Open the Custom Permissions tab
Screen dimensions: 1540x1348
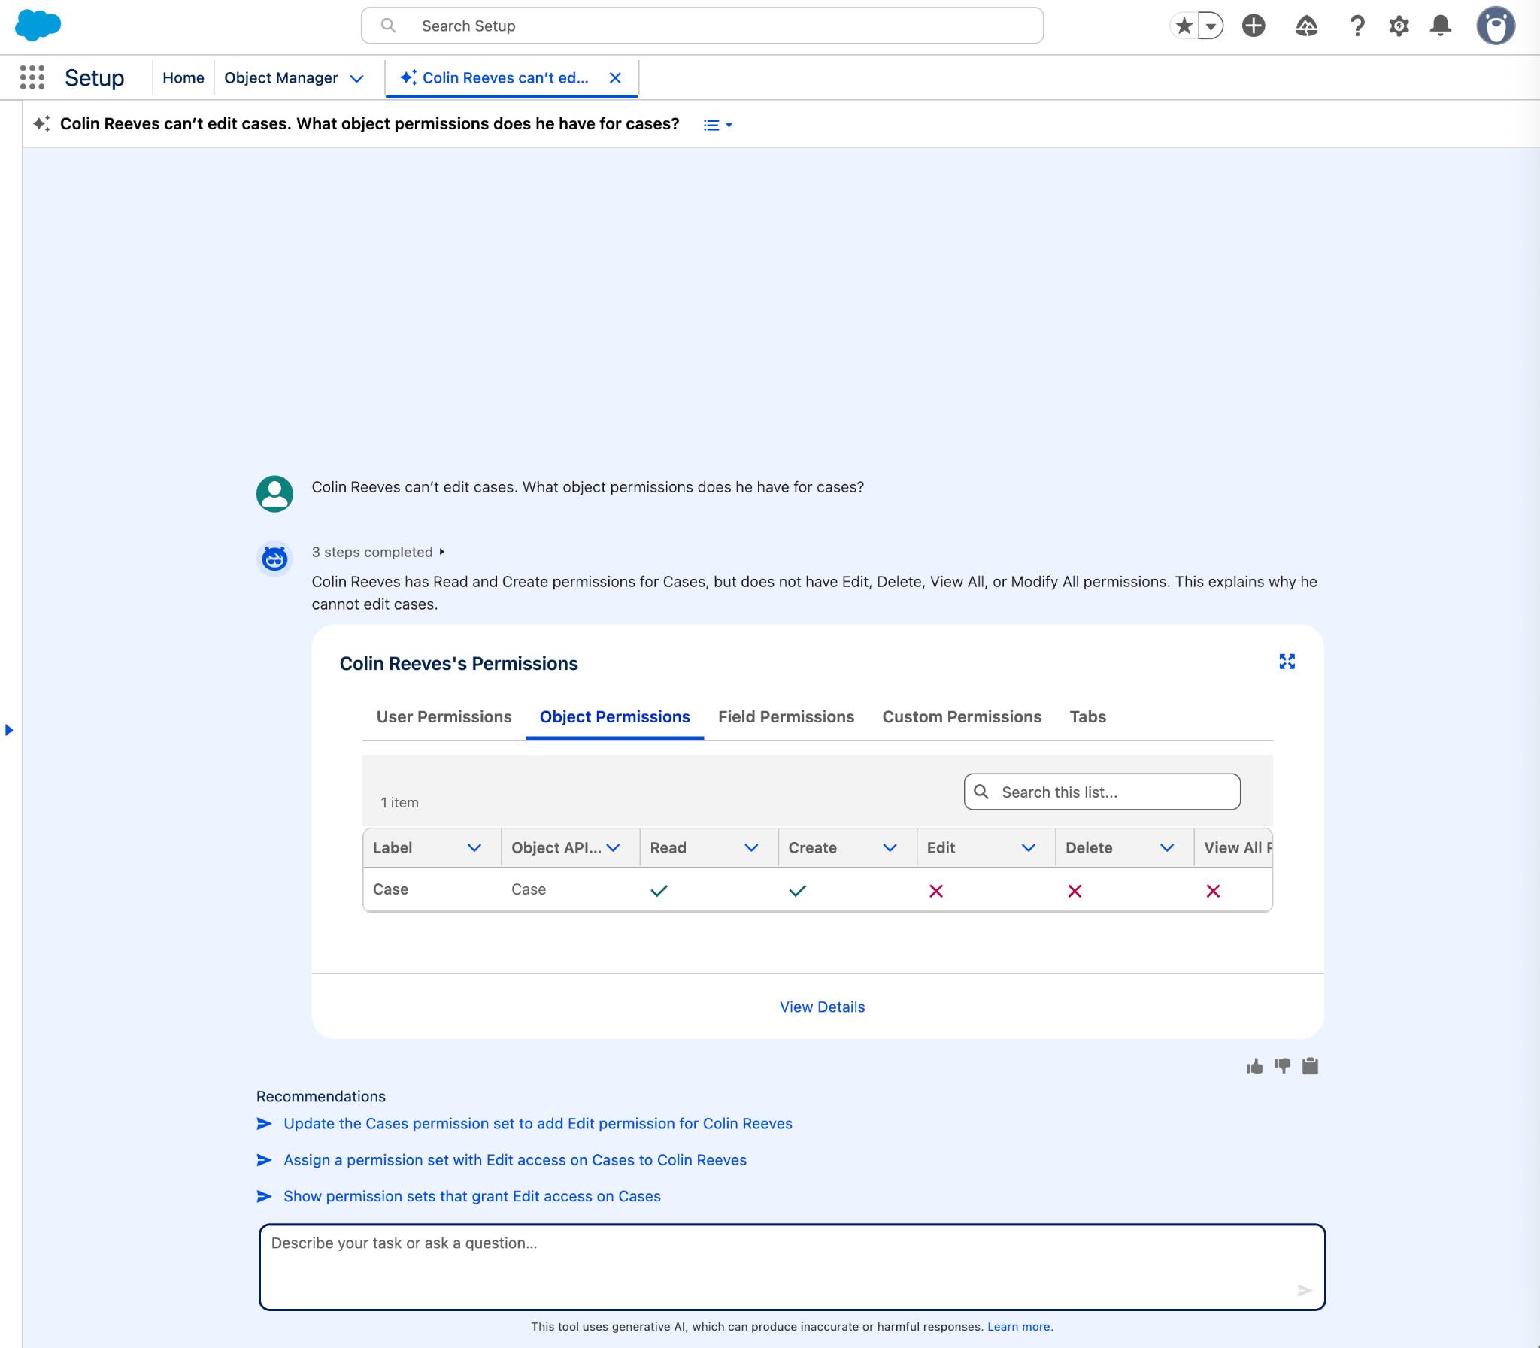962,717
